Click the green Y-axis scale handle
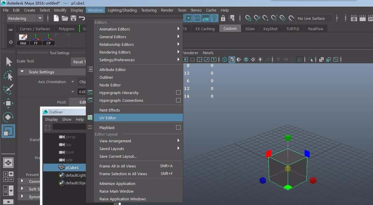373x205 pixels. pyautogui.click(x=288, y=138)
